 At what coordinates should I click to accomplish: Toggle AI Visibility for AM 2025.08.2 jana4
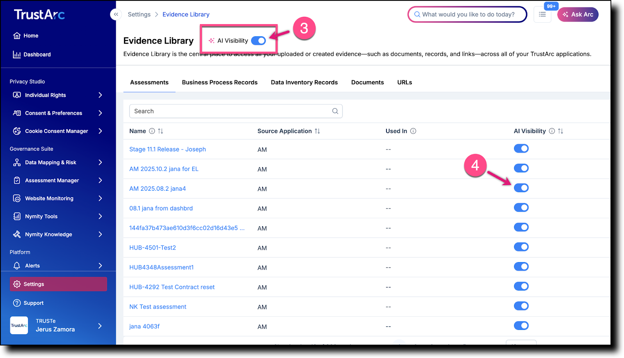click(521, 188)
